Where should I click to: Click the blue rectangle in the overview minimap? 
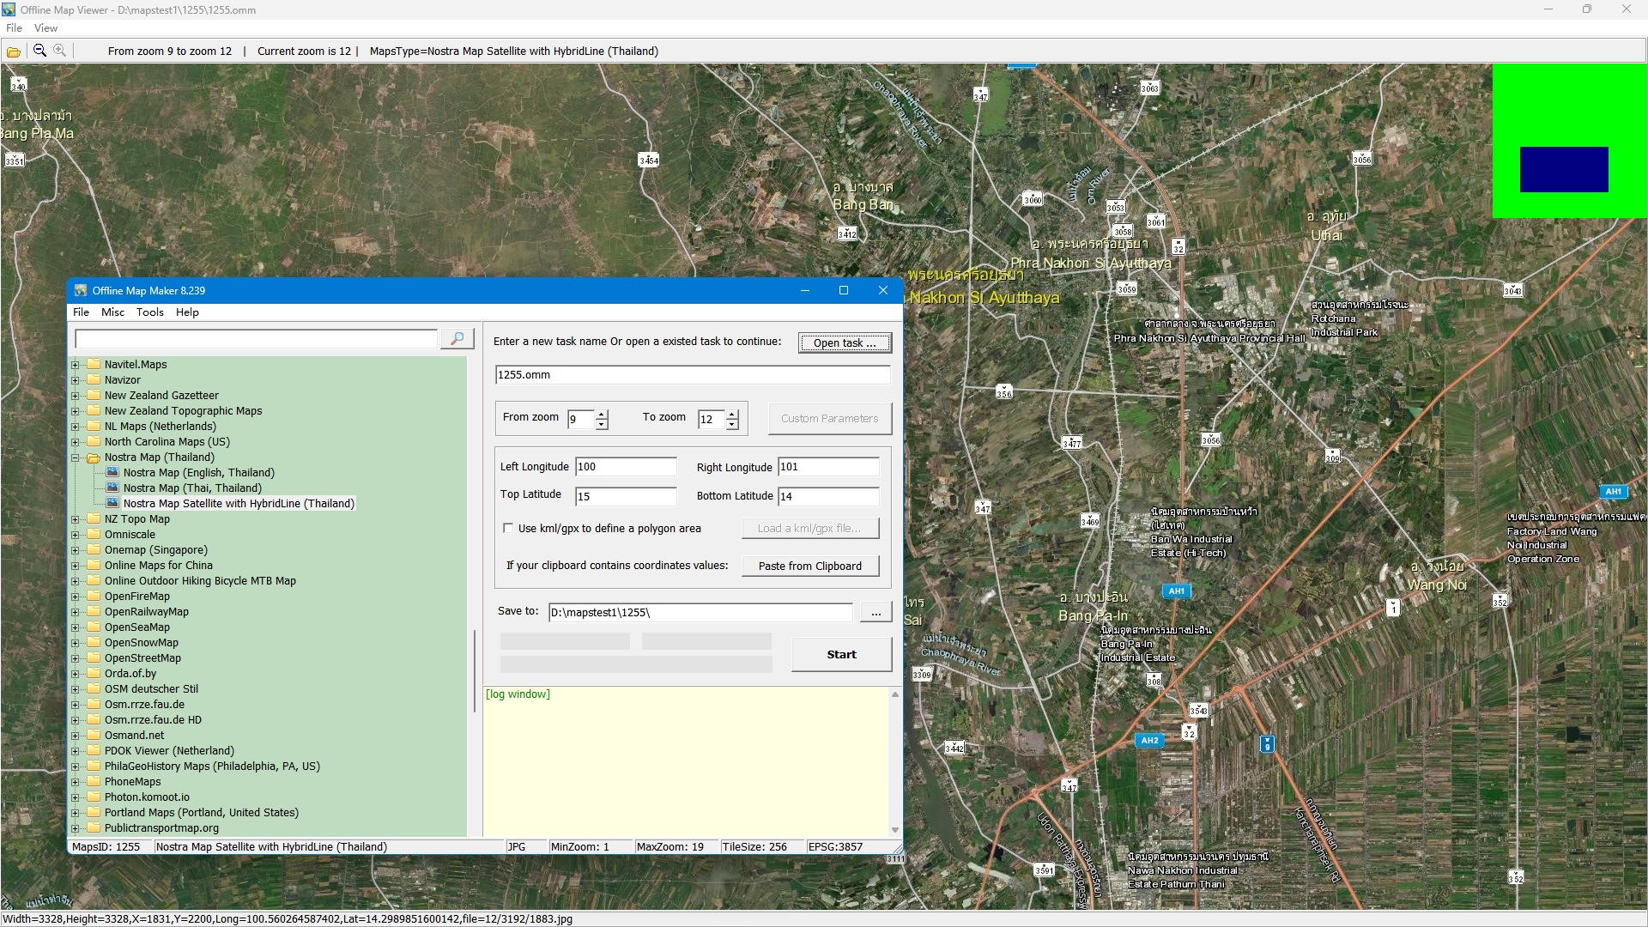pos(1564,169)
